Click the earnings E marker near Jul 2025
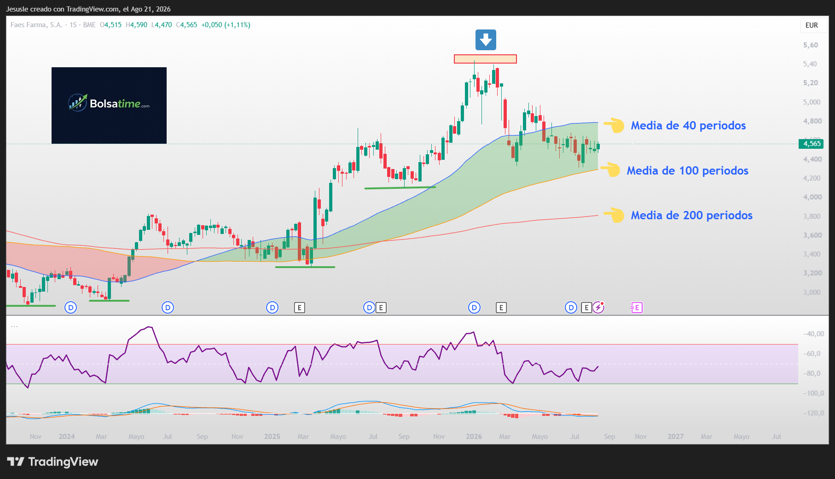 coord(381,308)
